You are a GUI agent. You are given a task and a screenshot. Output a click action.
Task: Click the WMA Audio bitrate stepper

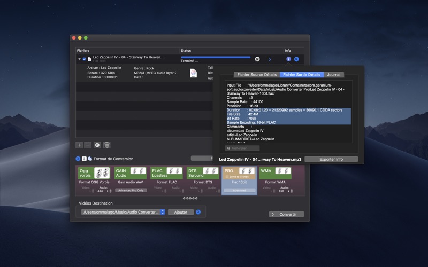click(x=291, y=191)
